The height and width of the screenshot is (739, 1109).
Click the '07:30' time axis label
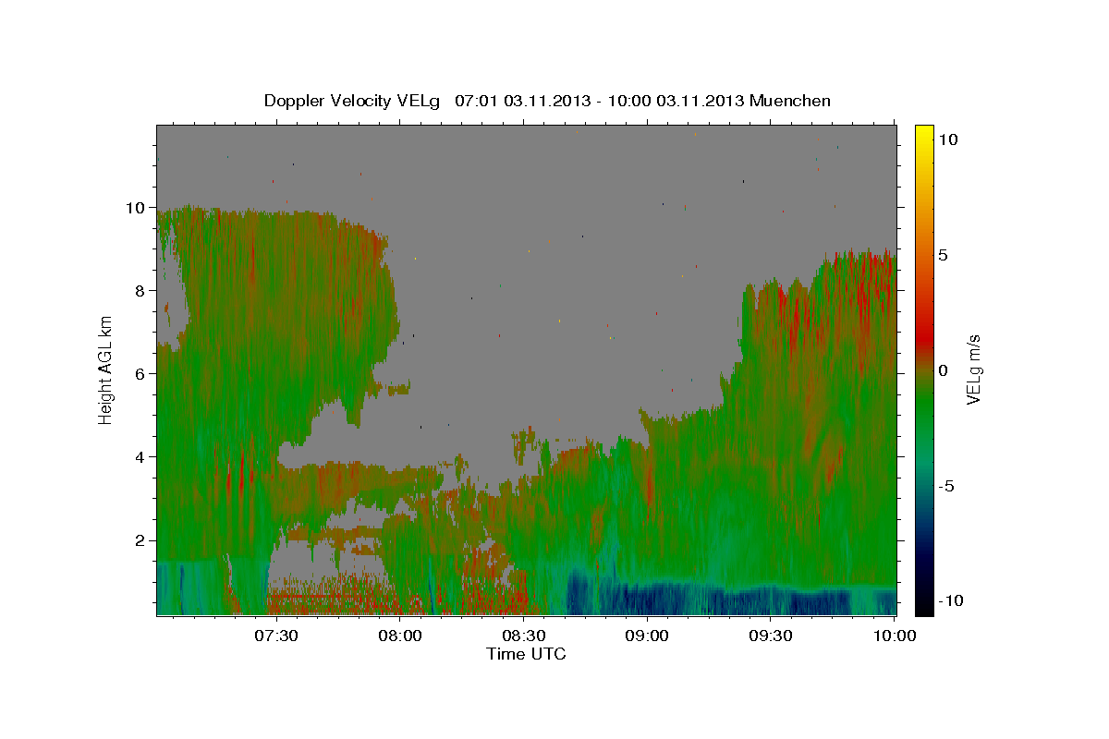tap(275, 636)
